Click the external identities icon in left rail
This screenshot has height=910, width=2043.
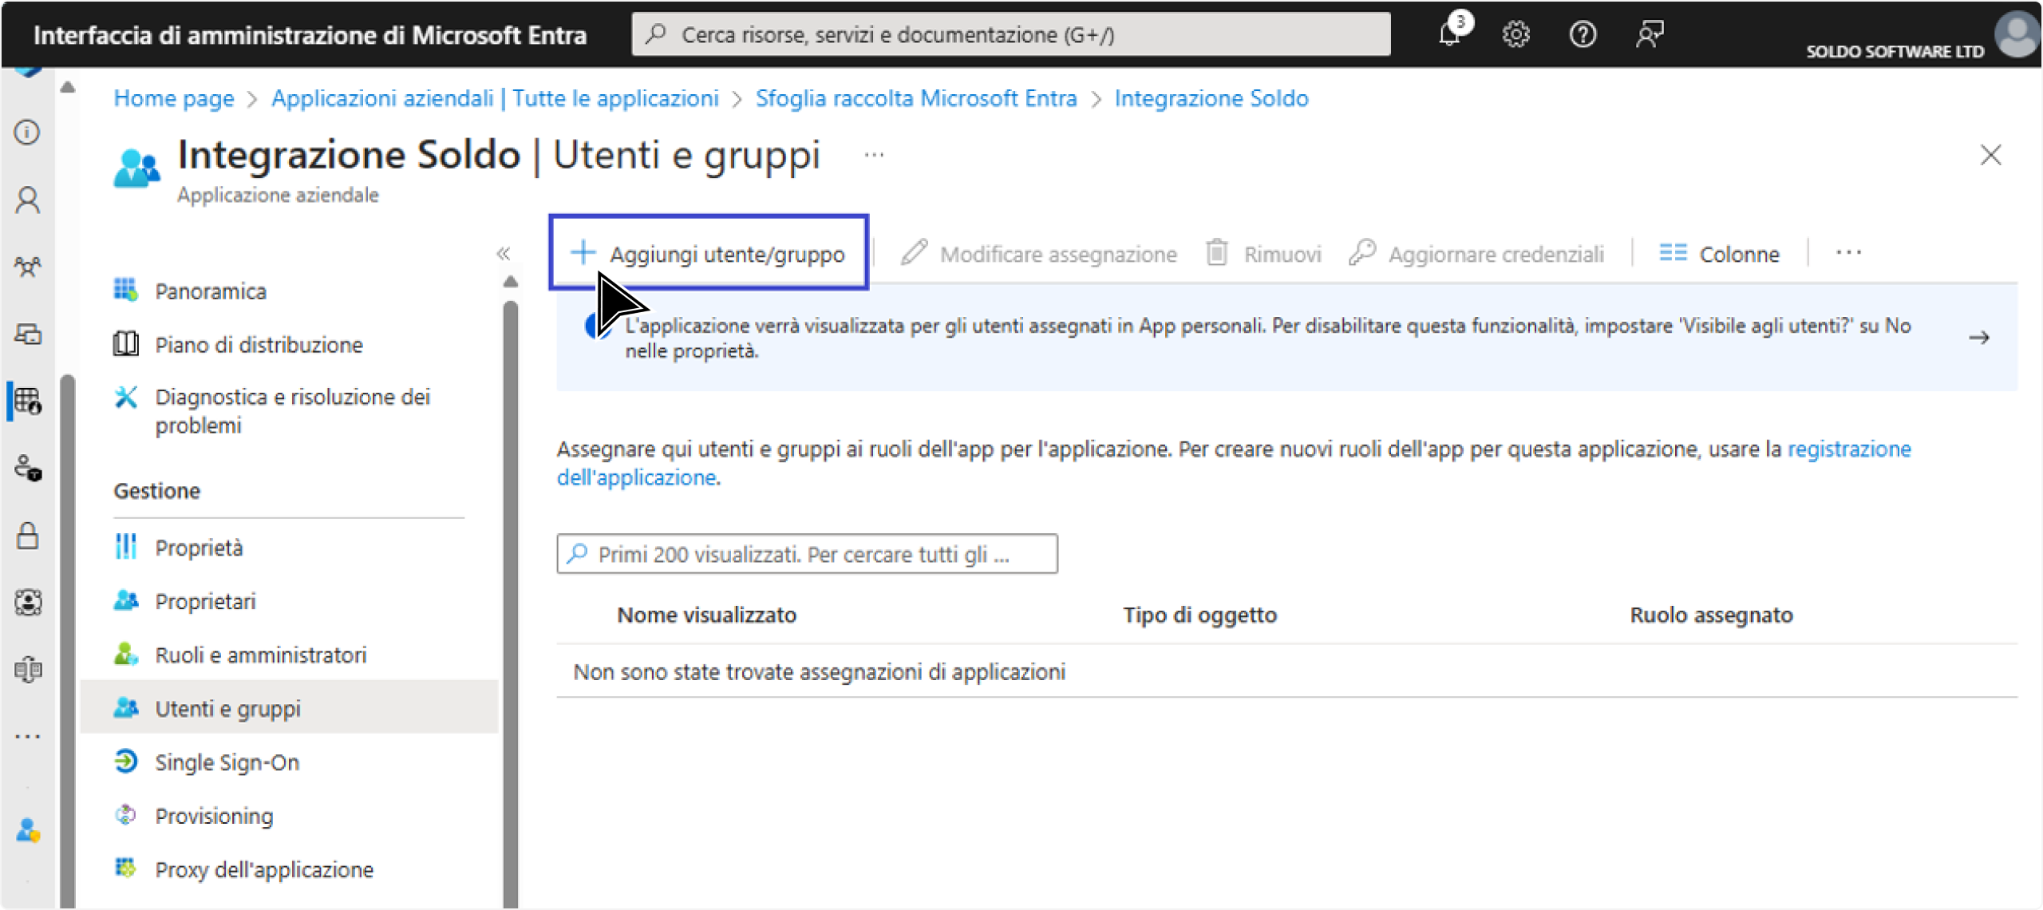(28, 669)
